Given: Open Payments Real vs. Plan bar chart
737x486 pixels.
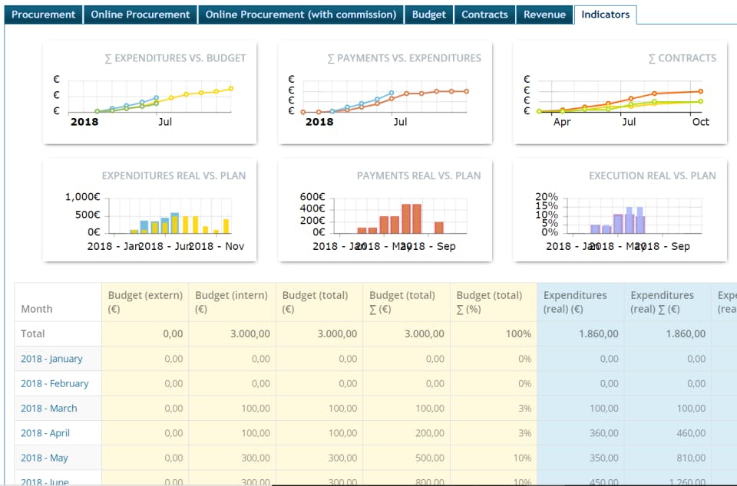Looking at the screenshot, I should pyautogui.click(x=385, y=211).
